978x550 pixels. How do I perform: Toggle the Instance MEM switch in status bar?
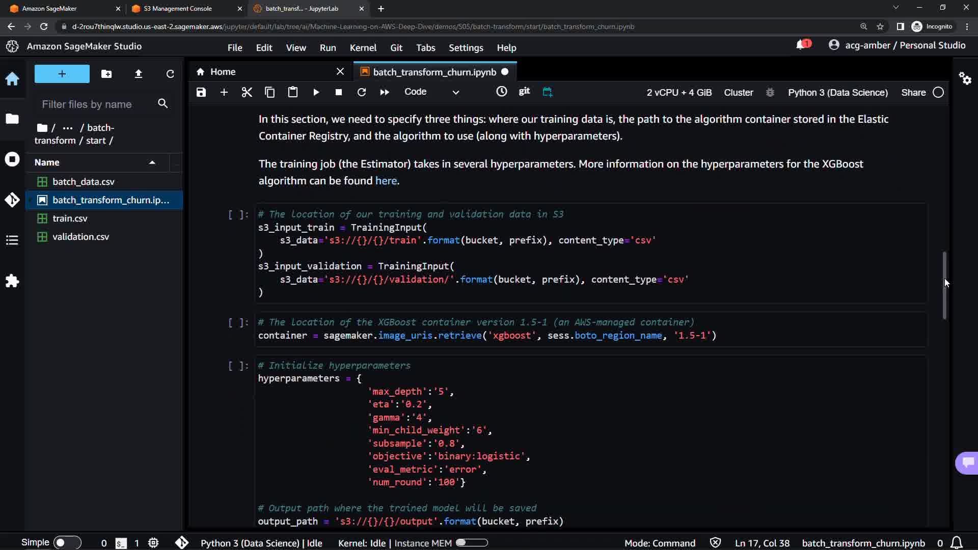pos(471,543)
